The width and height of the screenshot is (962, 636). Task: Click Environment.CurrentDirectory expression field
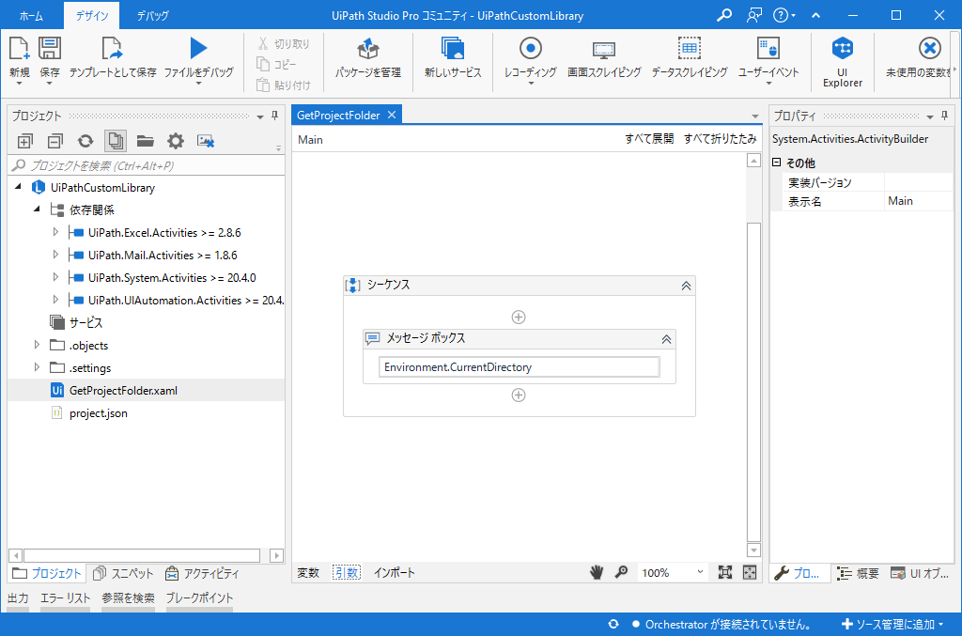[x=519, y=366]
